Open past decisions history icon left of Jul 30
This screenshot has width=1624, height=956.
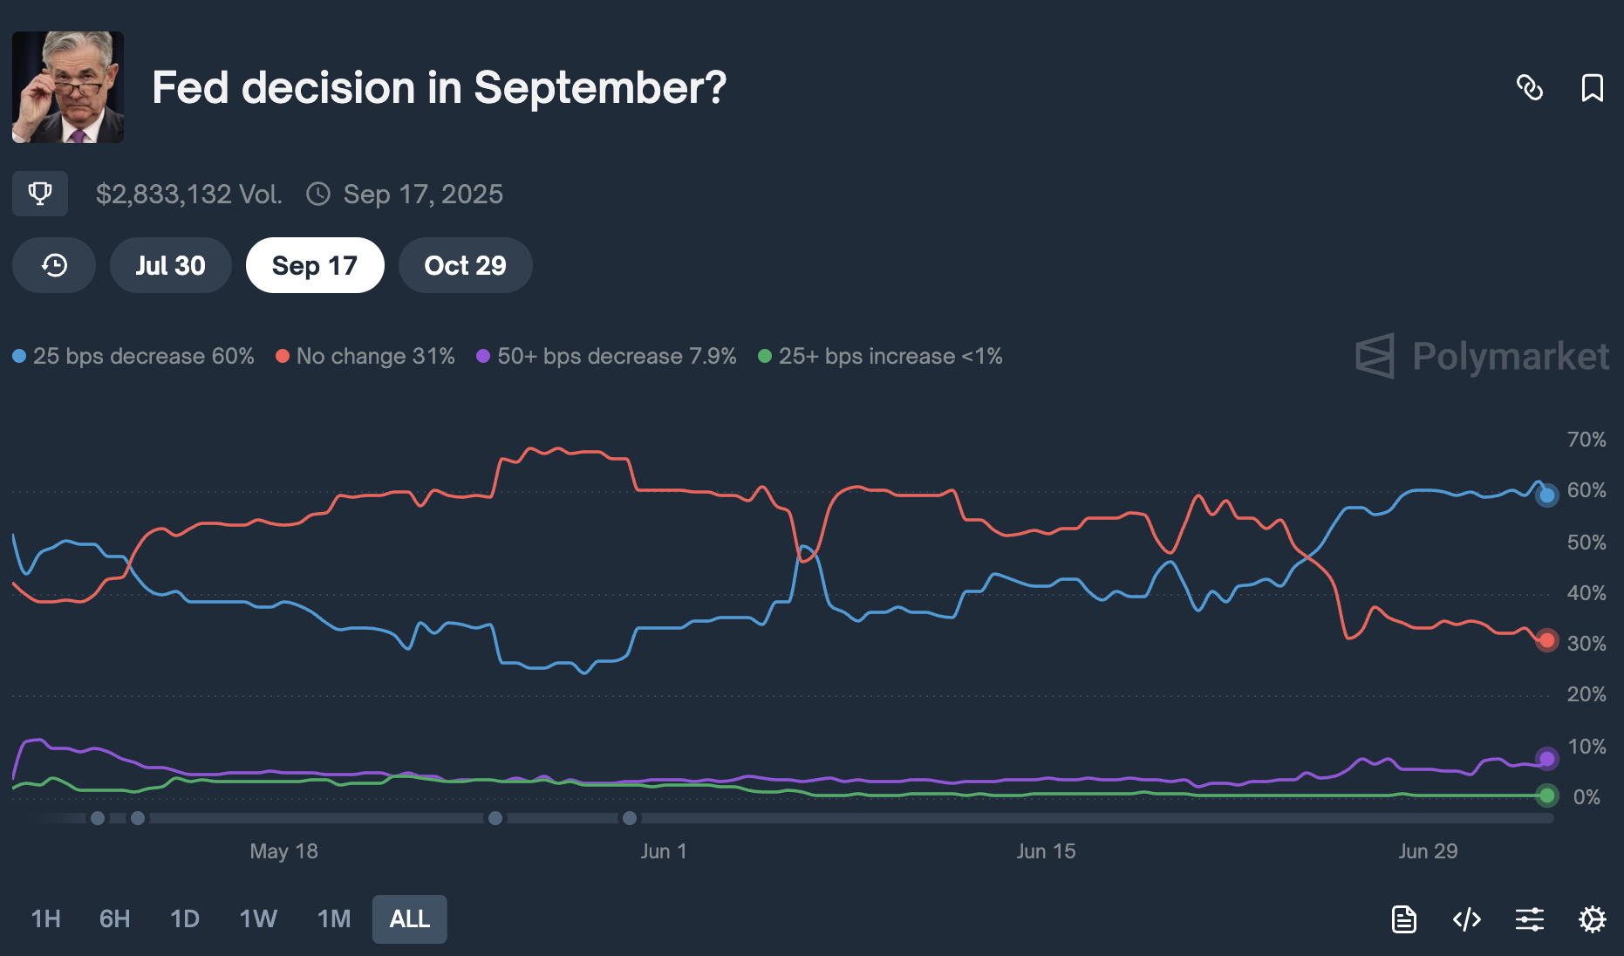(x=53, y=264)
